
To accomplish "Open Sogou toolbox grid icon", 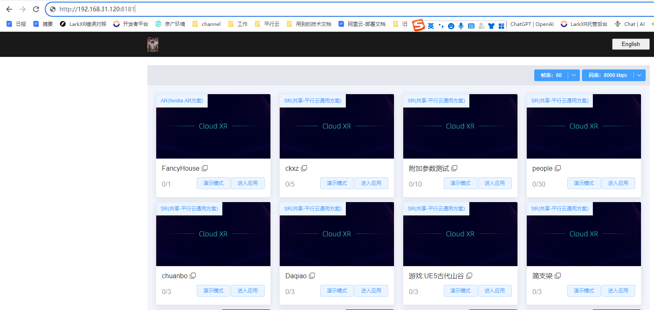I will 501,26.
